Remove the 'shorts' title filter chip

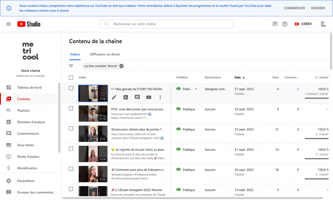click(x=121, y=66)
